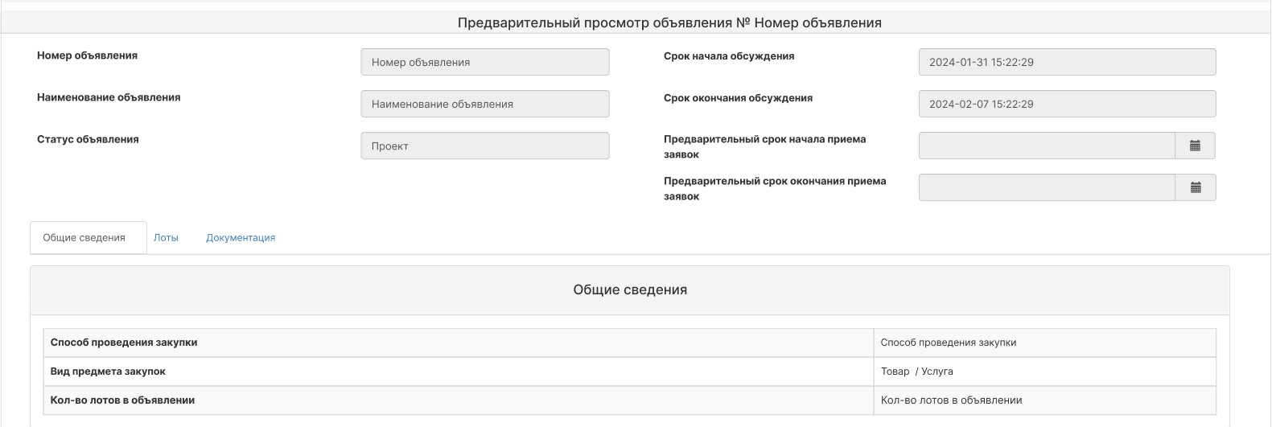Click the Наименование объявления input field

tap(485, 104)
